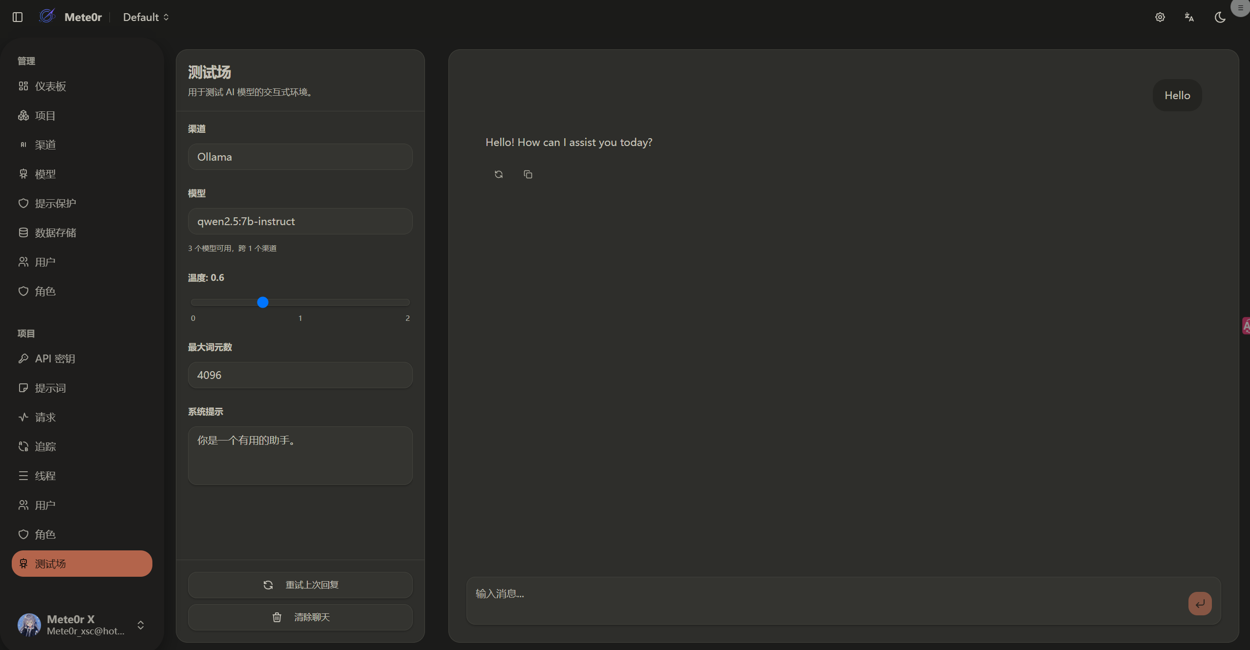Image resolution: width=1250 pixels, height=650 pixels.
Task: Open the qwen2.5:7b-instruct model dropdown
Action: click(x=300, y=221)
